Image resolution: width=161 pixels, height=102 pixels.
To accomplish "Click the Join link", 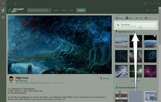I will click(x=147, y=10).
